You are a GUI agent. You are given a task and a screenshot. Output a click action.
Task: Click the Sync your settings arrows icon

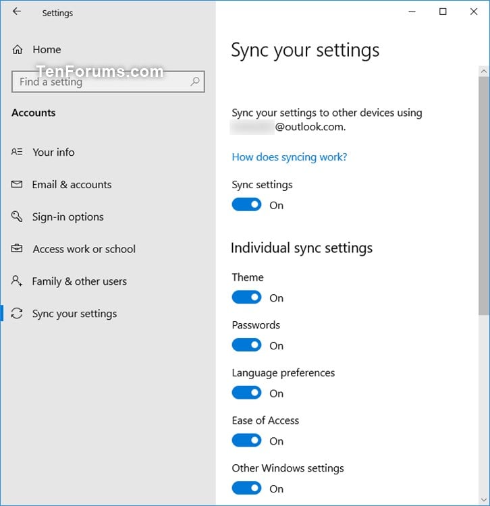pos(17,313)
